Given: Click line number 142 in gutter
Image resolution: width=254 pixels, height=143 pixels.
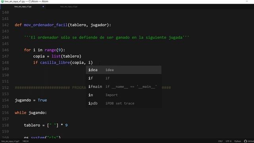Looking at the screenshot, I should click(x=5, y=25).
